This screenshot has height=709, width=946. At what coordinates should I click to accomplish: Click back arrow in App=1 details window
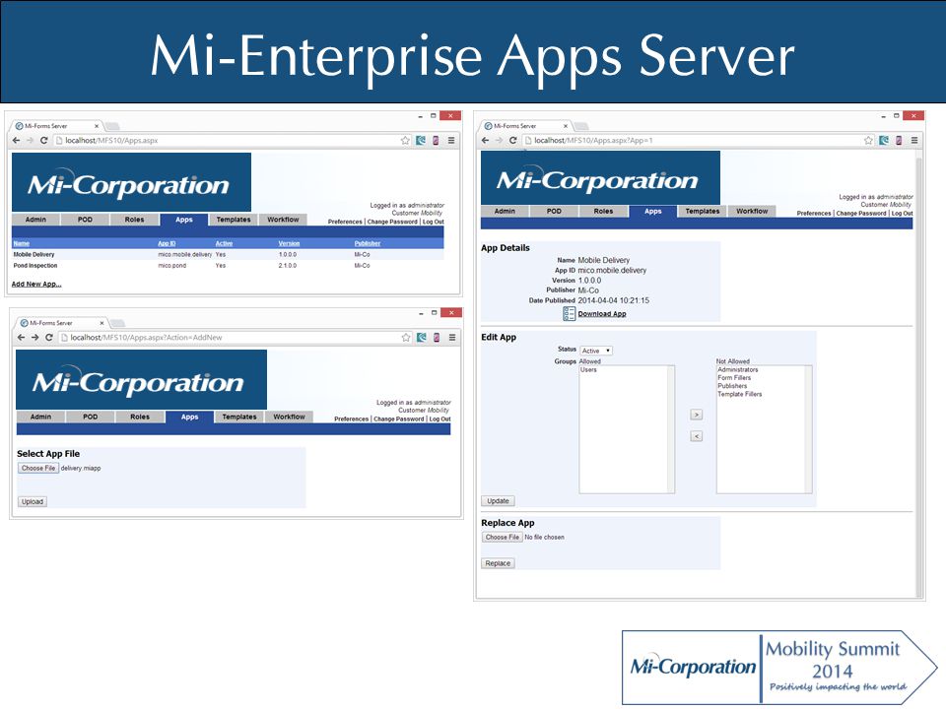tap(485, 141)
